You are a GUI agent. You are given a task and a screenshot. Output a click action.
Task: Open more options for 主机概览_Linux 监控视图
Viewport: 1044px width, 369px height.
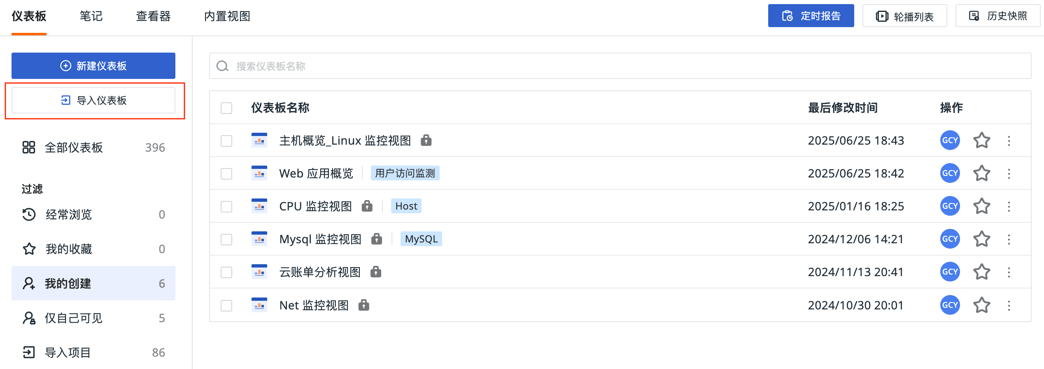click(1009, 141)
